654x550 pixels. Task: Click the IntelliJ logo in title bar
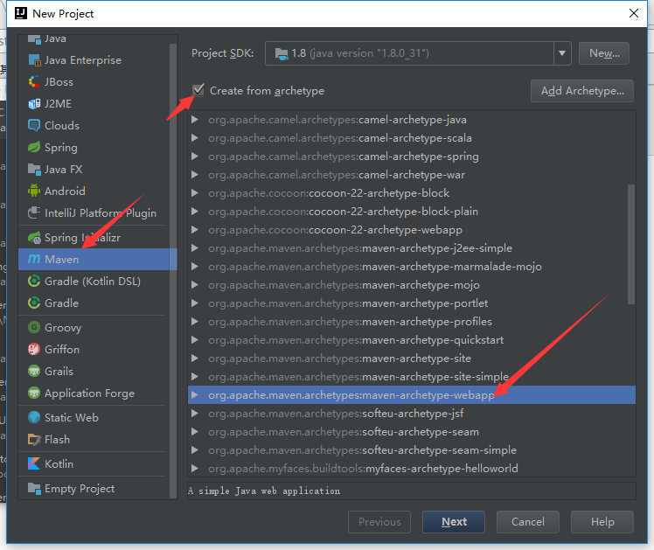click(21, 13)
